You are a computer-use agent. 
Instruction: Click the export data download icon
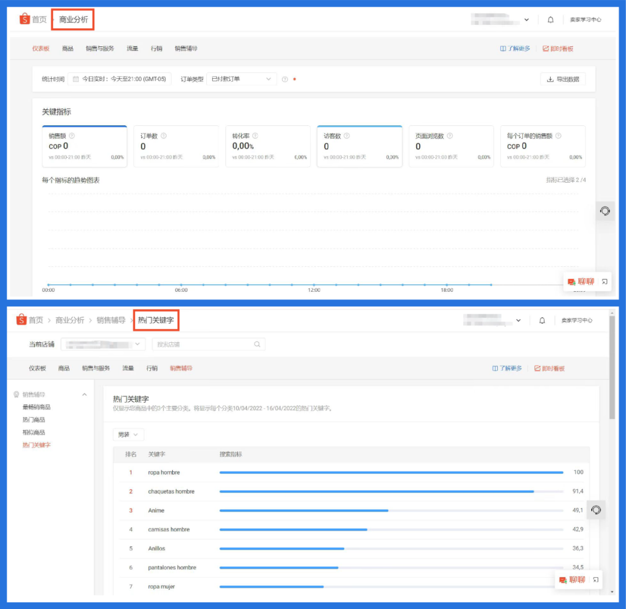click(x=550, y=79)
